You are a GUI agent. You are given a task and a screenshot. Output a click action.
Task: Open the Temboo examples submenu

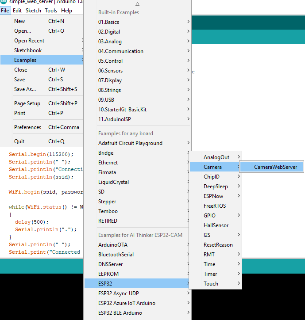click(x=136, y=211)
